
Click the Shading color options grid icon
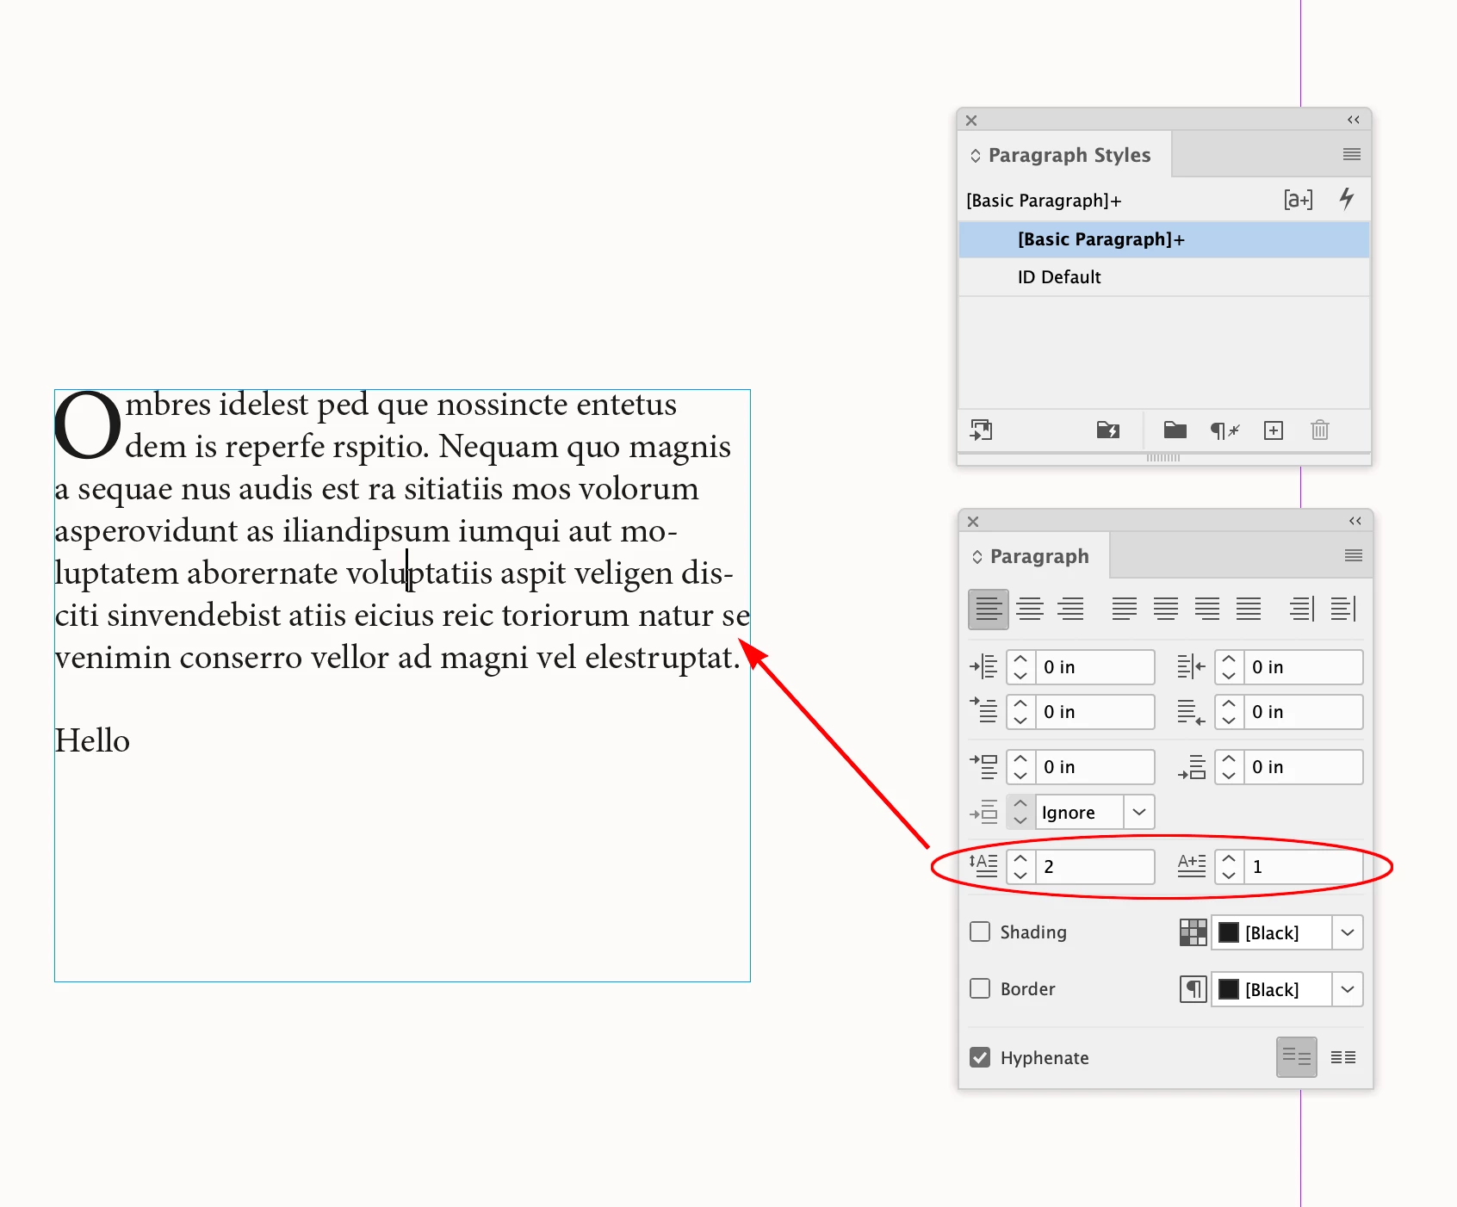[1193, 932]
